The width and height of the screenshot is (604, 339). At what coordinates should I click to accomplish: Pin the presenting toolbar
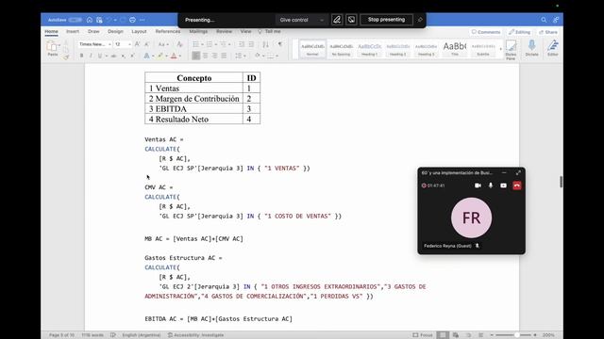tap(420, 20)
